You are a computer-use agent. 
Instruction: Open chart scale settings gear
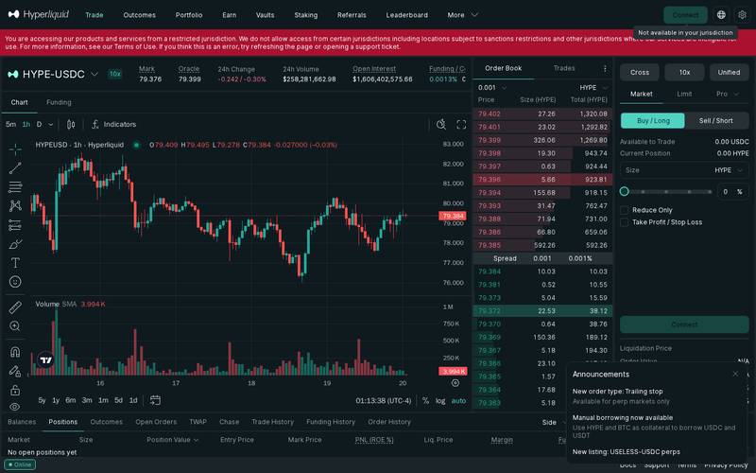point(455,383)
